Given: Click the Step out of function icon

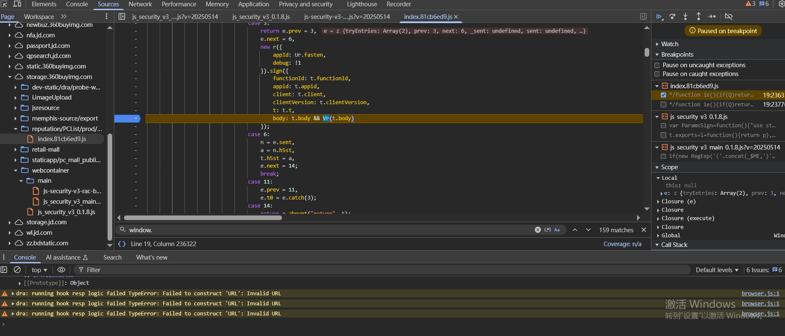Looking at the screenshot, I should (x=698, y=16).
